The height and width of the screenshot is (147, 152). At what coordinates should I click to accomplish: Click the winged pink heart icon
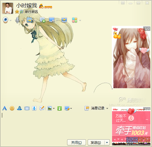pyautogui.click(x=144, y=50)
